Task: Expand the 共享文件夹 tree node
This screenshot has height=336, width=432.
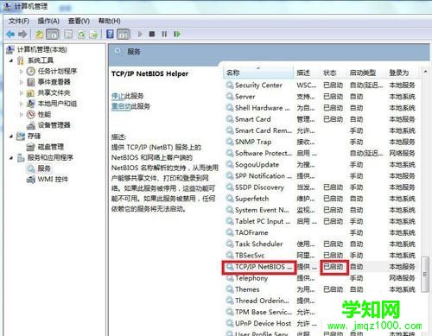Action: pyautogui.click(x=21, y=92)
